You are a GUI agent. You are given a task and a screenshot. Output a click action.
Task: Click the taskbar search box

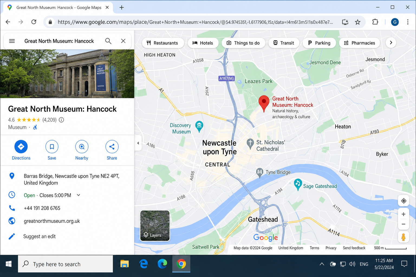pyautogui.click(x=66, y=264)
